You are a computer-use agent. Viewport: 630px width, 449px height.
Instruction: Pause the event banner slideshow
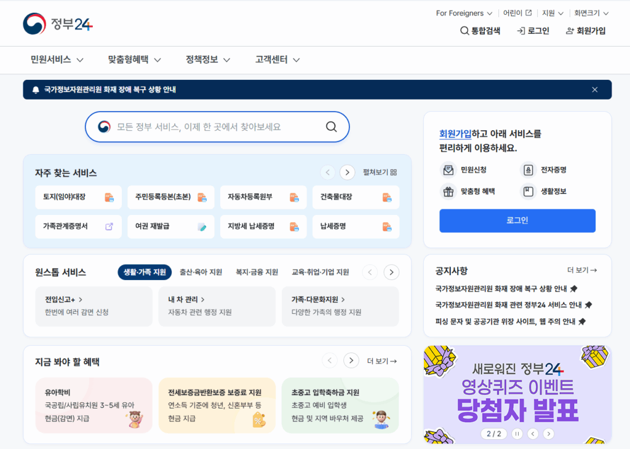517,434
